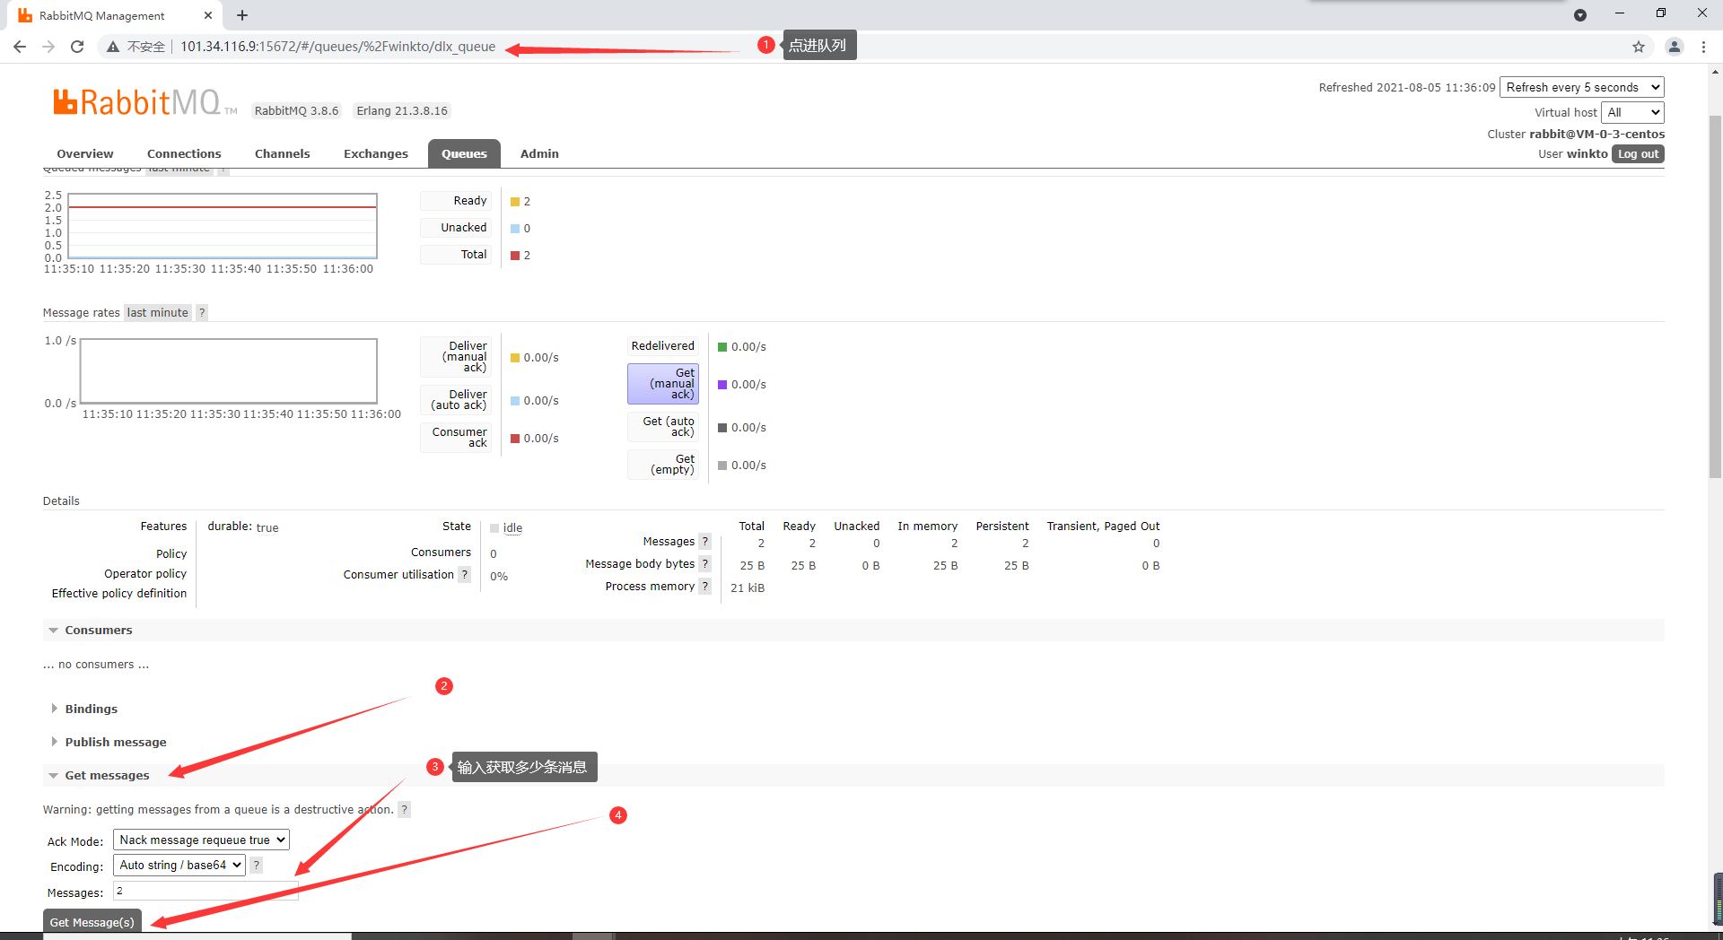Click the RabbitMQ logo
1723x940 pixels.
[144, 102]
